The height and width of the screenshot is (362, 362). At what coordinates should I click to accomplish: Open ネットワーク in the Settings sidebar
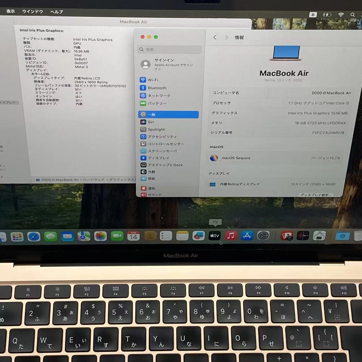pyautogui.click(x=169, y=96)
